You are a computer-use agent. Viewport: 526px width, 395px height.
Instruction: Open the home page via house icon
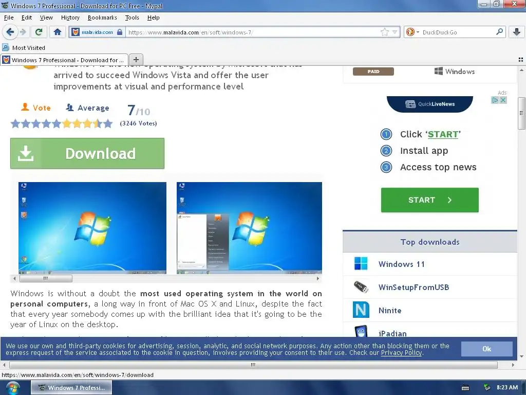point(58,32)
